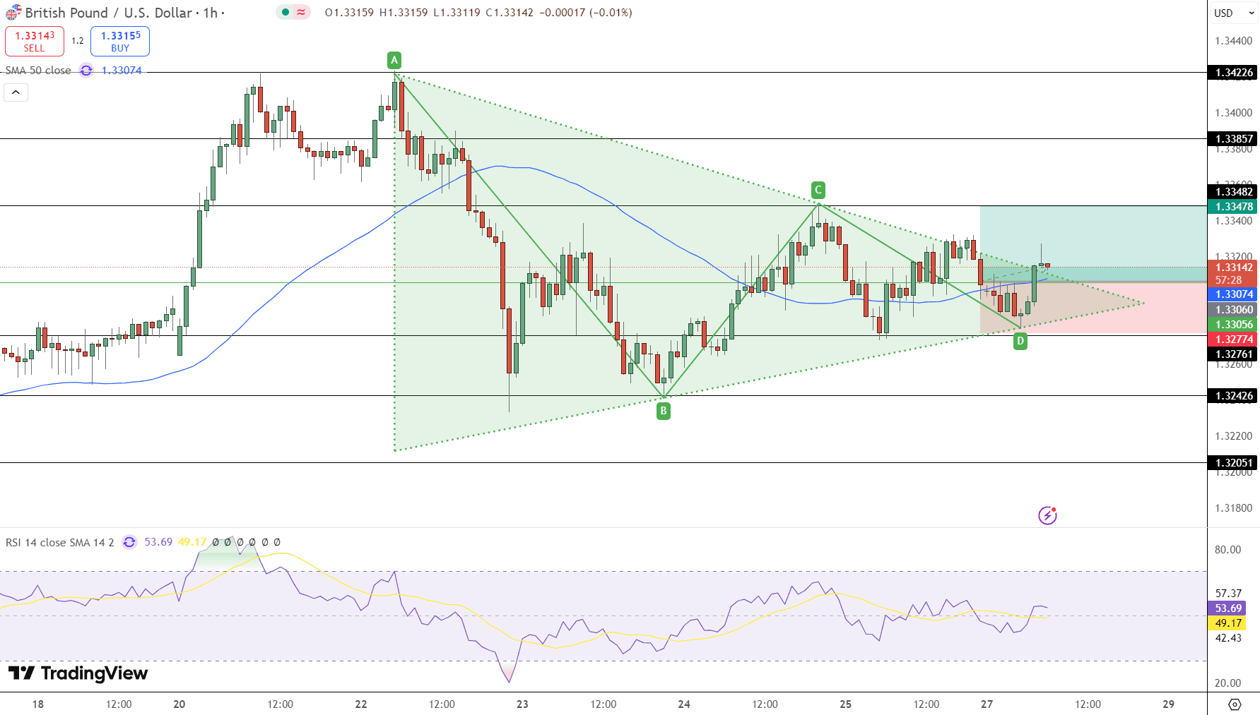Click the pink approximation data indicator icon
The image size is (1260, 715).
point(301,12)
